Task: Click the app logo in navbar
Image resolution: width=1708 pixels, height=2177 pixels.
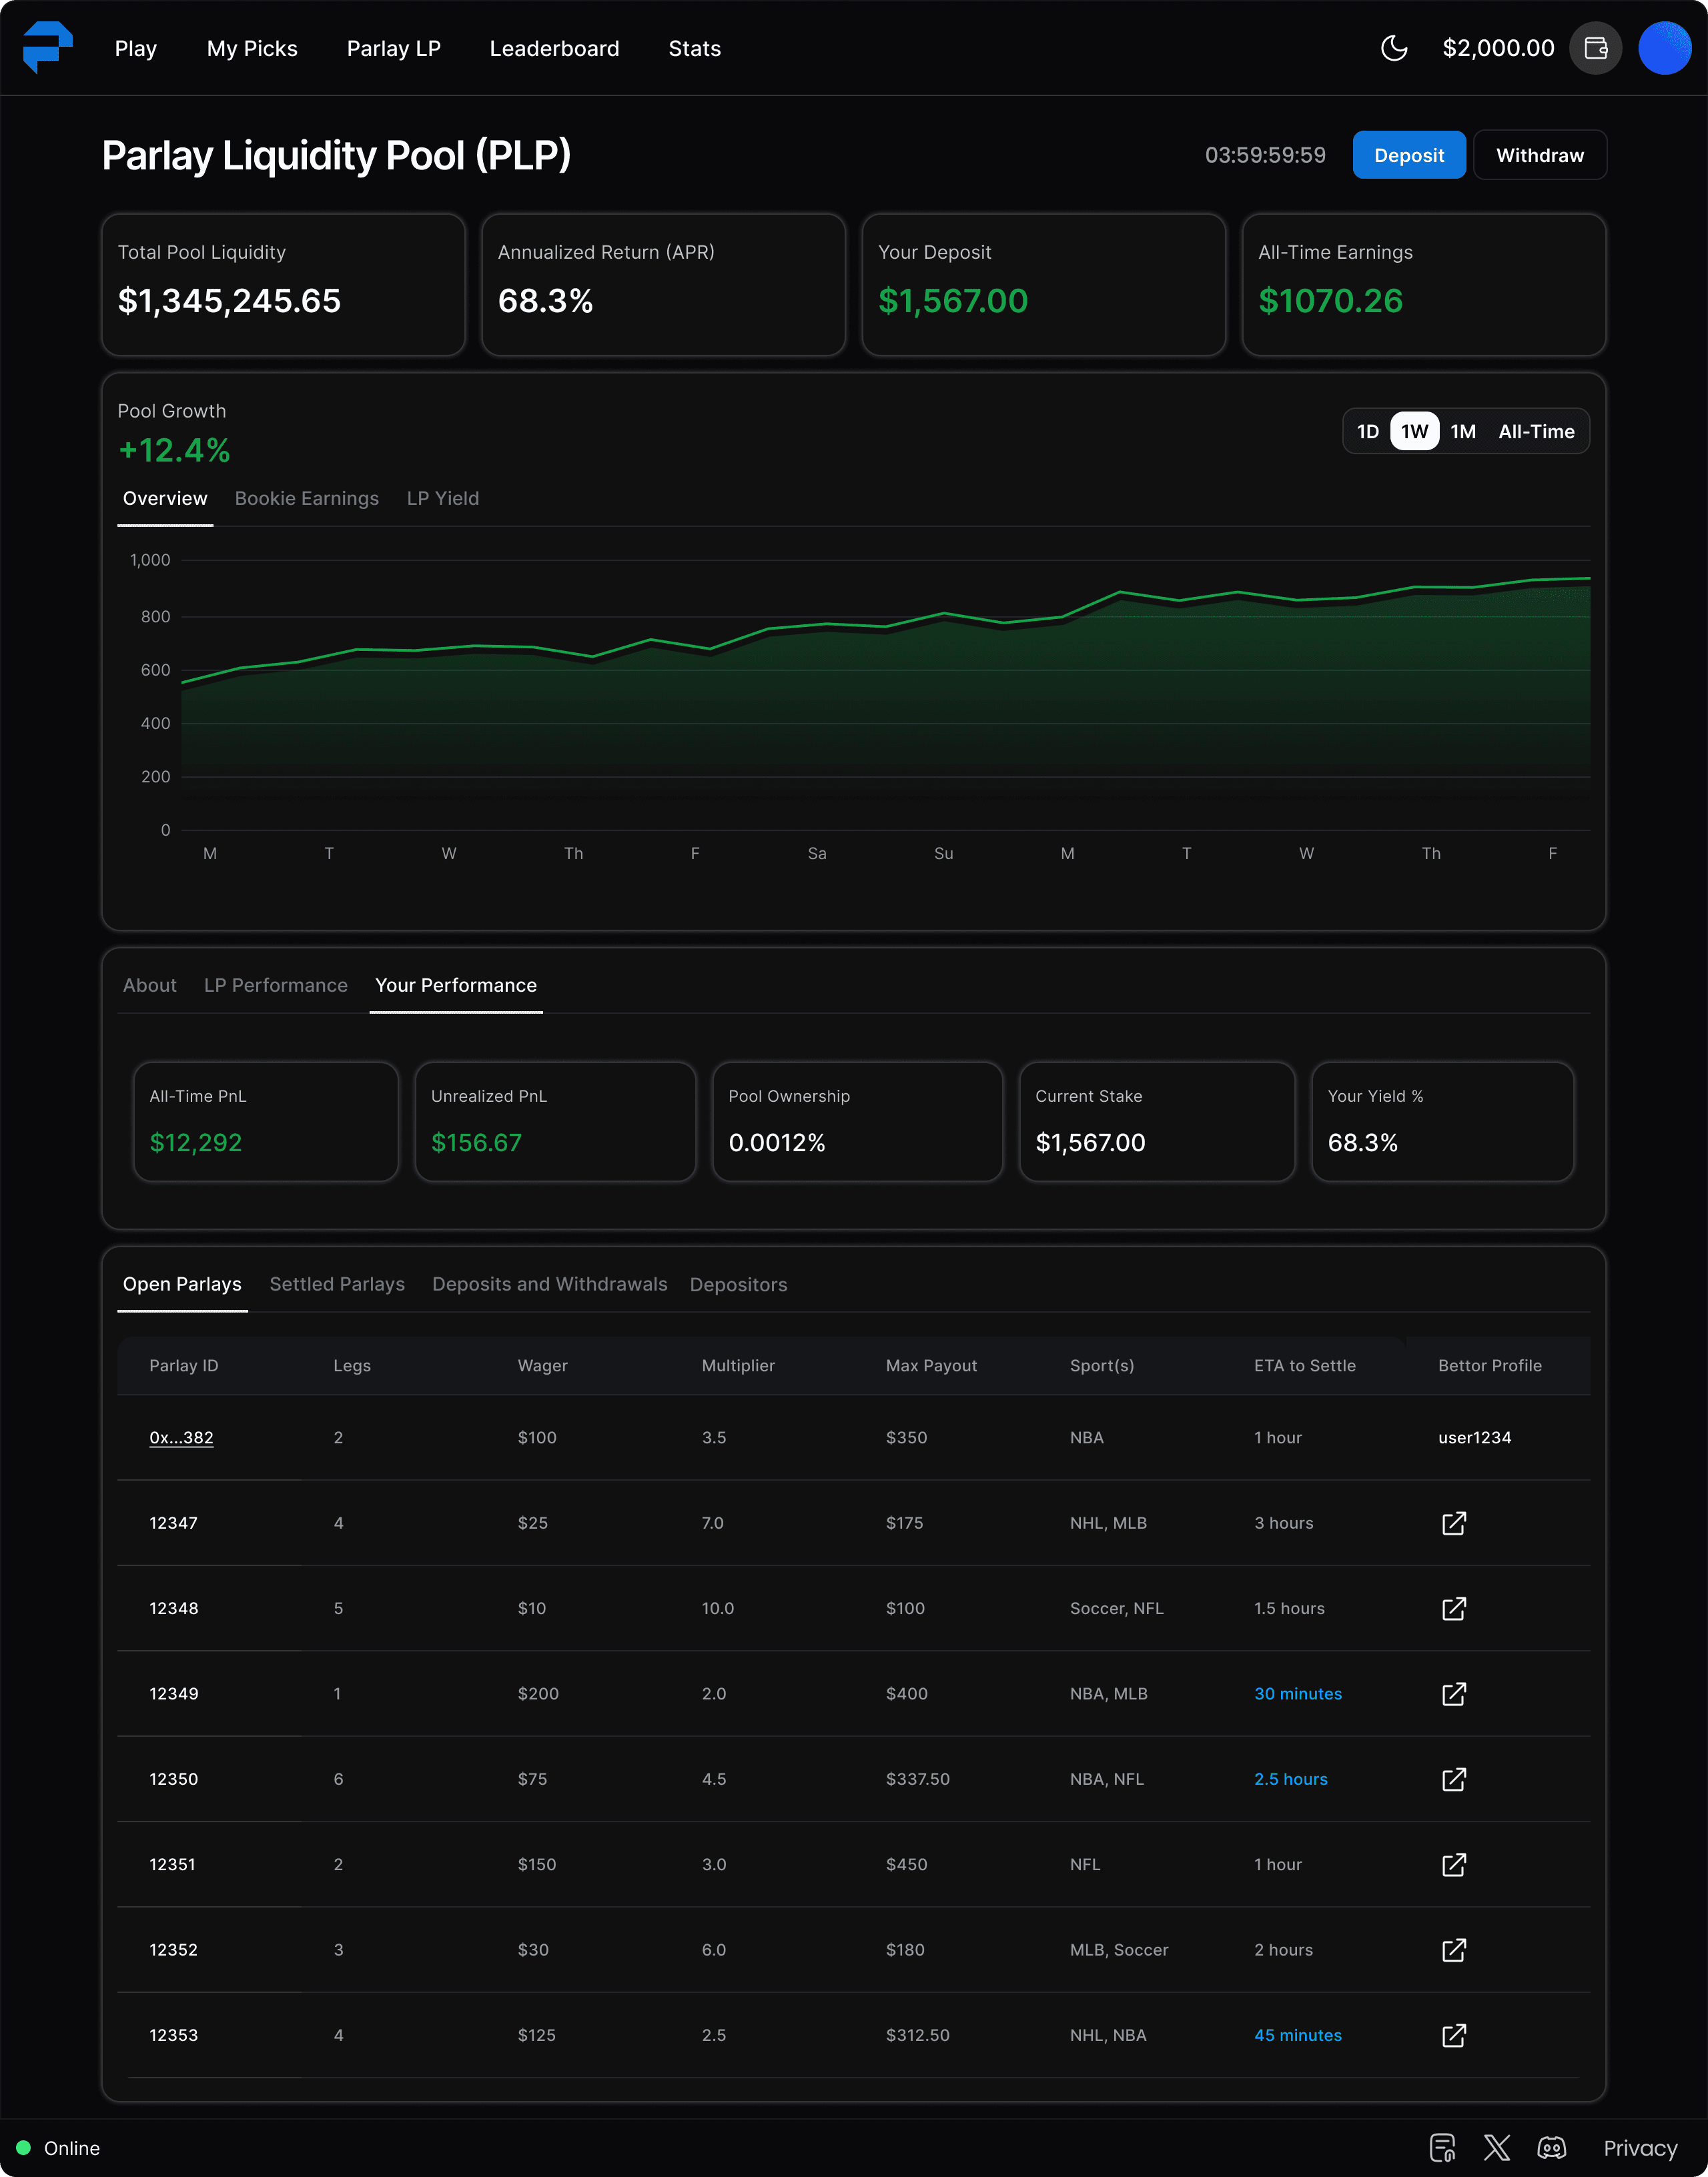Action: pyautogui.click(x=47, y=47)
